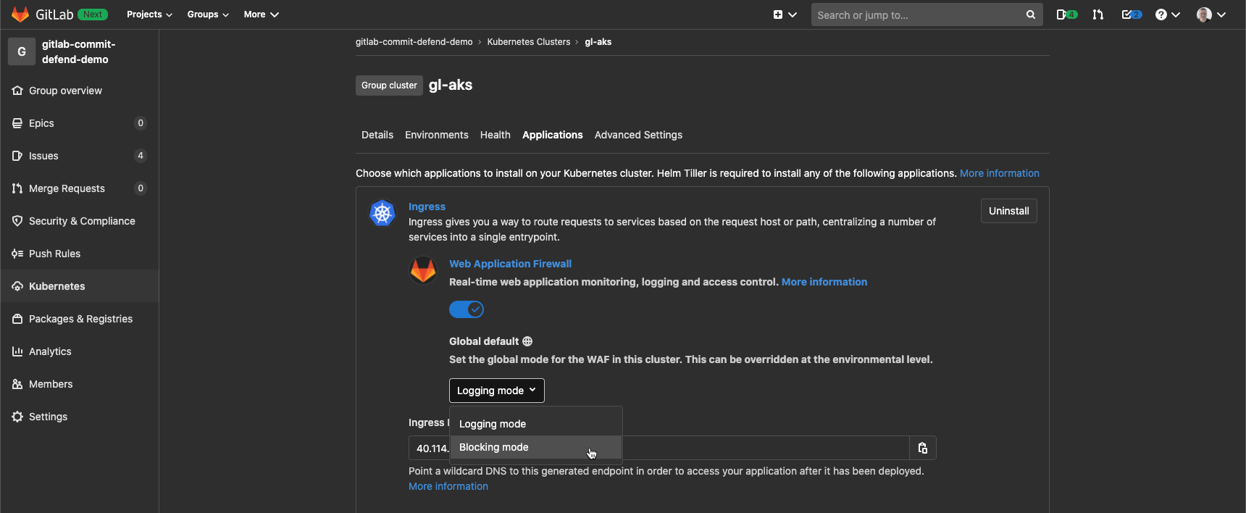The image size is (1246, 513).
Task: Open the Issues shortcut icon in top bar
Action: (x=1066, y=14)
